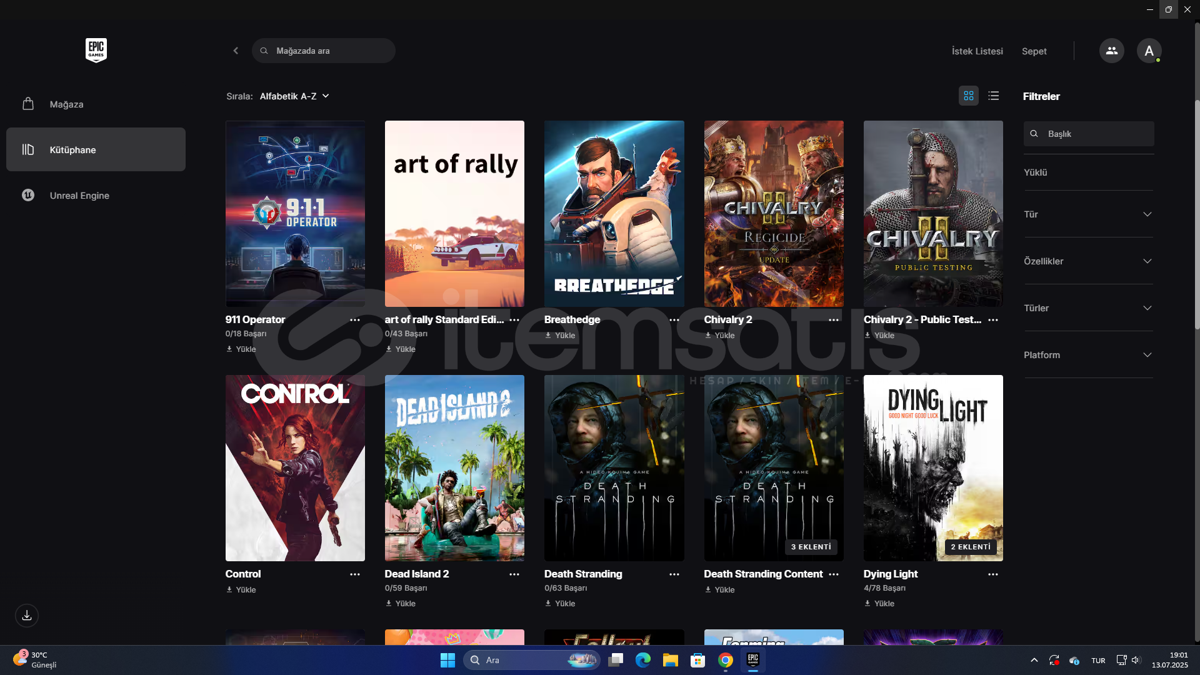The height and width of the screenshot is (675, 1200).
Task: Open Google Chrome from taskbar
Action: point(726,660)
